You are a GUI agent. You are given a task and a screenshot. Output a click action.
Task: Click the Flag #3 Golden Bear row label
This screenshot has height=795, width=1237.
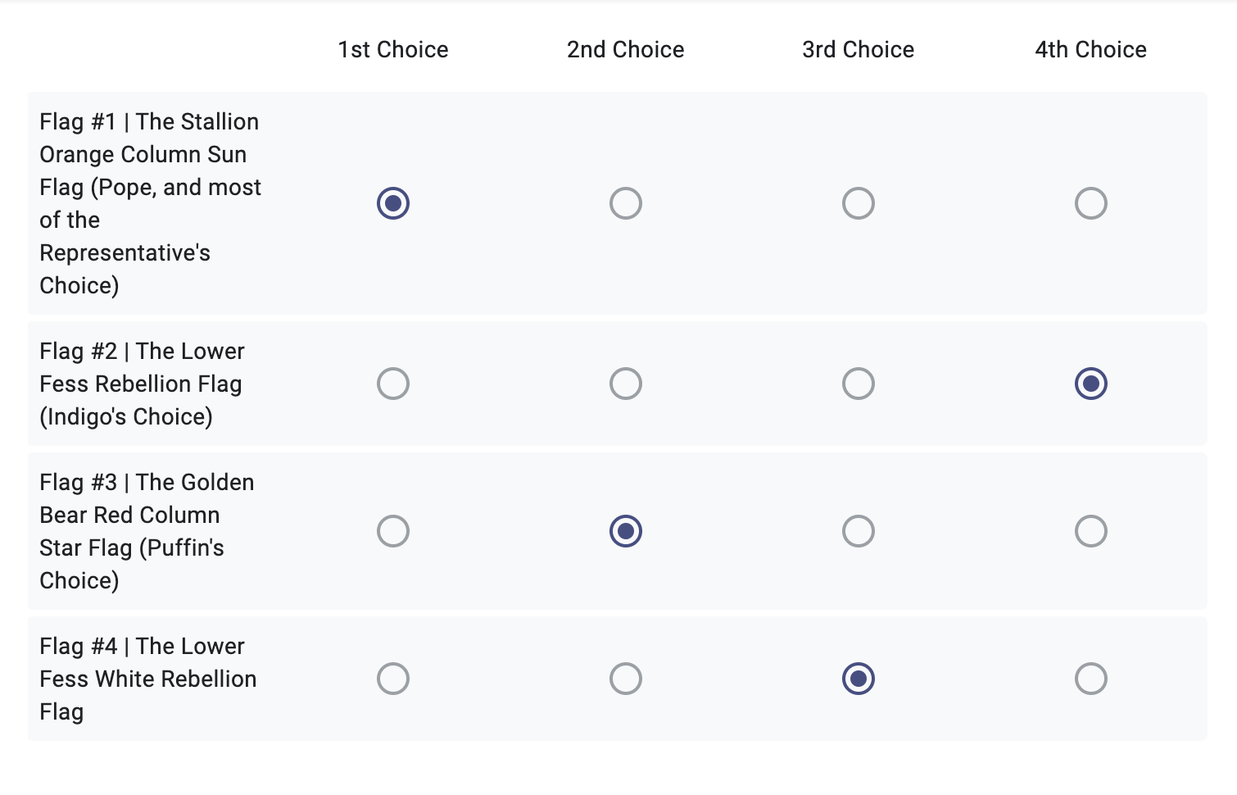(x=147, y=531)
